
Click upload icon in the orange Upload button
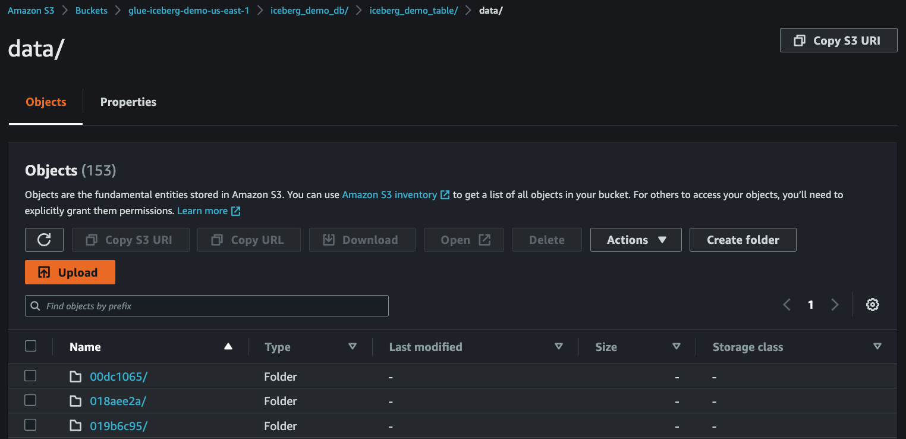[44, 272]
